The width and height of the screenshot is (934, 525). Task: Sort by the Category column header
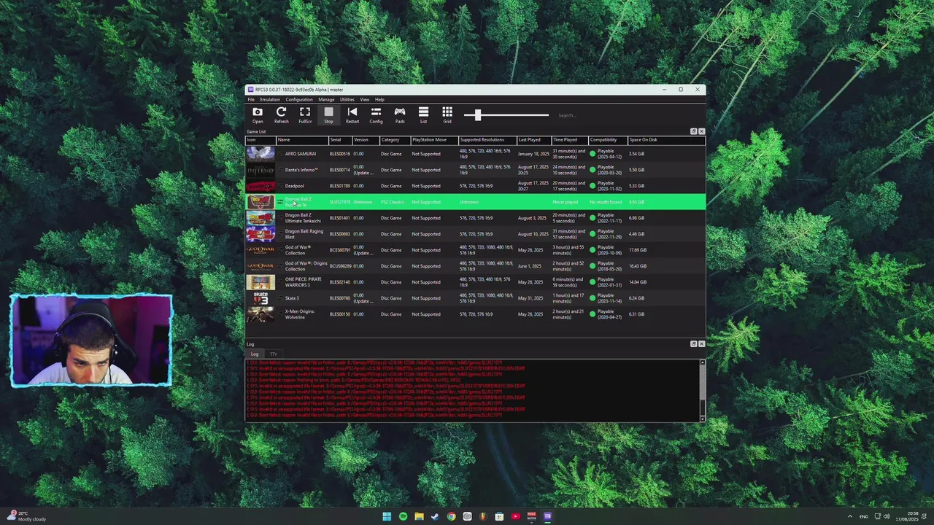(x=394, y=140)
